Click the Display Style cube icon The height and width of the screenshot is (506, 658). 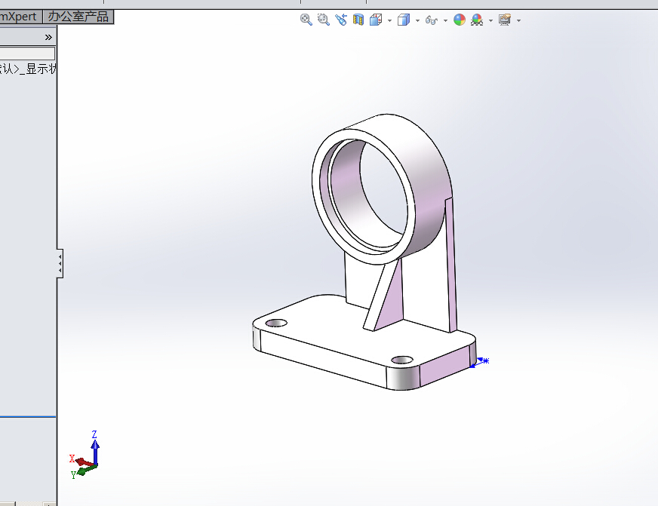(x=403, y=20)
